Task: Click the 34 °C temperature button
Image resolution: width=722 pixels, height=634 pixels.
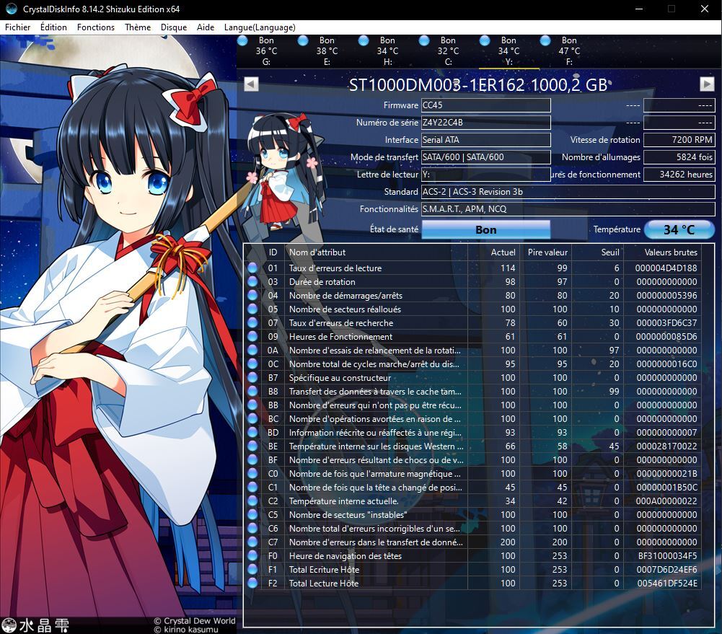Action: [x=679, y=230]
